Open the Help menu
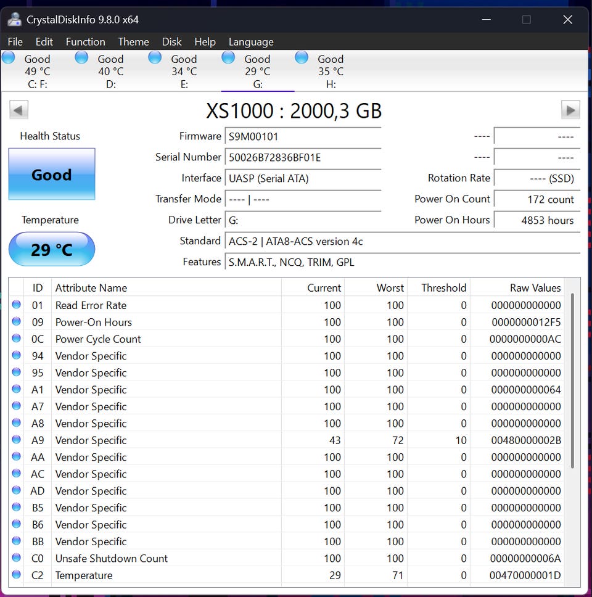This screenshot has height=597, width=592. (205, 42)
